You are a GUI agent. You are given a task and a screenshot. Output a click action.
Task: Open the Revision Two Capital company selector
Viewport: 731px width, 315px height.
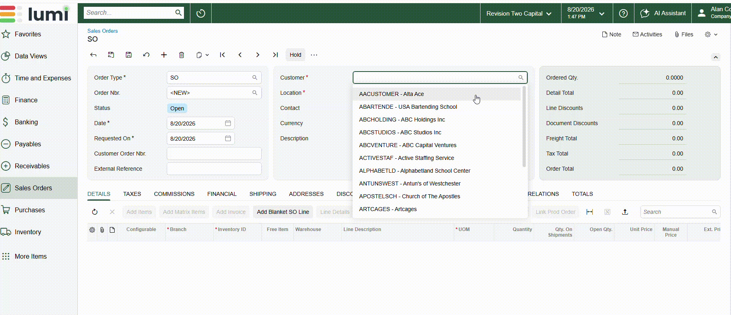tap(519, 14)
